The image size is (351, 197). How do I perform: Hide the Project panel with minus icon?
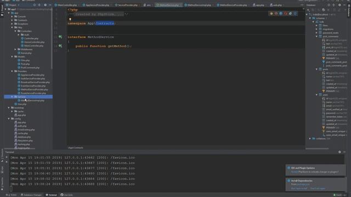point(50,5)
